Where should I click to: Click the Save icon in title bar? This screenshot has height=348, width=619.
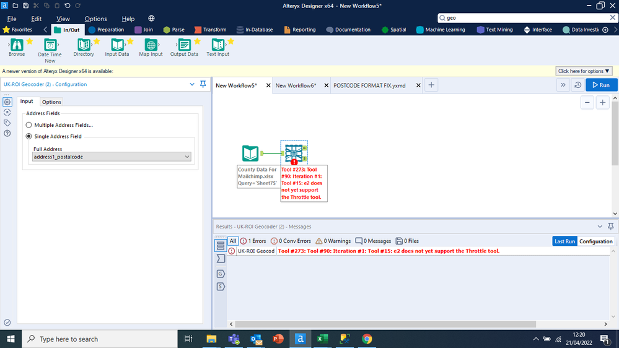pyautogui.click(x=25, y=6)
